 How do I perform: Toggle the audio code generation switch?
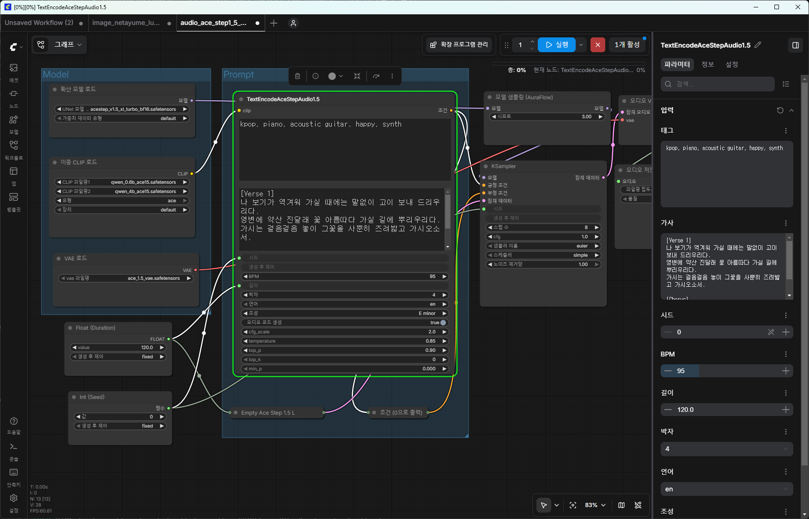pyautogui.click(x=443, y=323)
